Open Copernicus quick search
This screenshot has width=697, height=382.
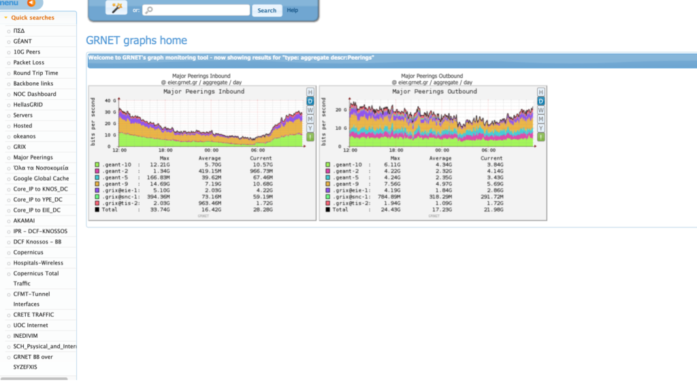[x=29, y=252]
